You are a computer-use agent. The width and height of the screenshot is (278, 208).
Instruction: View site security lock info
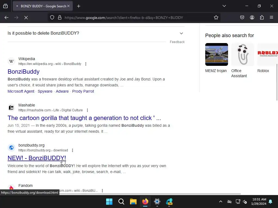pyautogui.click(x=60, y=18)
